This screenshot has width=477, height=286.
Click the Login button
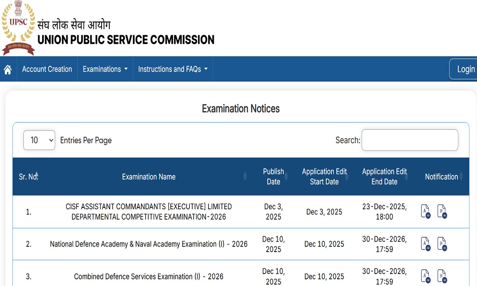[x=465, y=69]
